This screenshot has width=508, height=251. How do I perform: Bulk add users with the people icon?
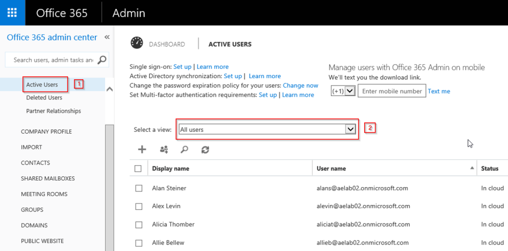[164, 150]
